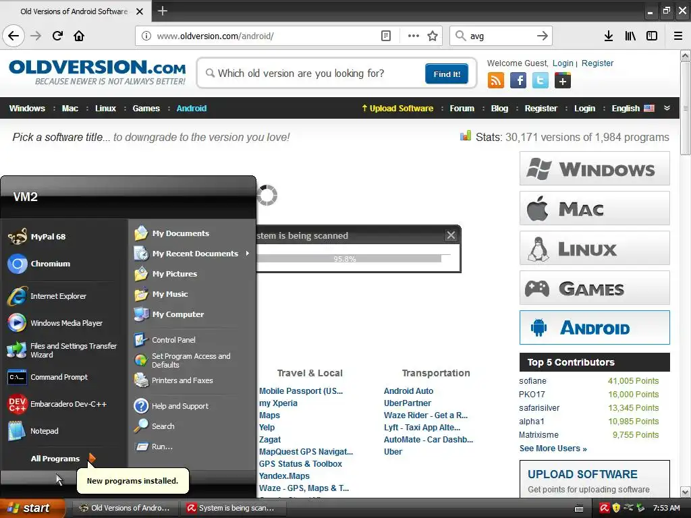
Task: Toggle browser sidebar
Action: point(652,36)
